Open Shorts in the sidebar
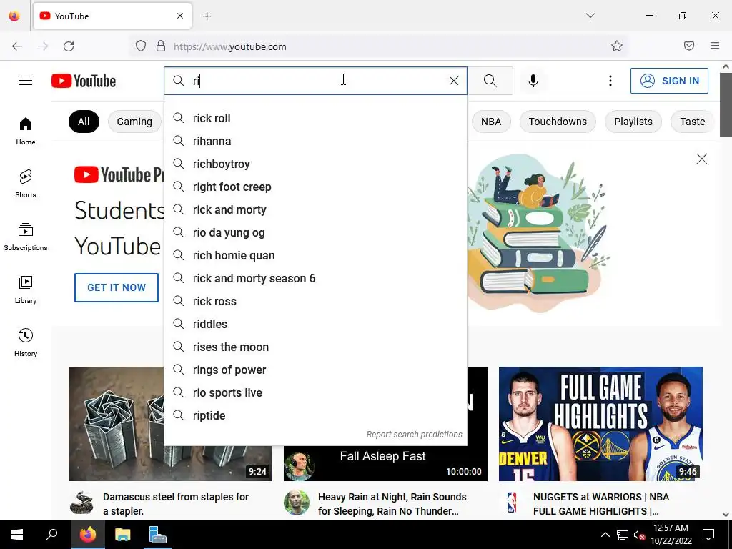732x549 pixels. 26,184
